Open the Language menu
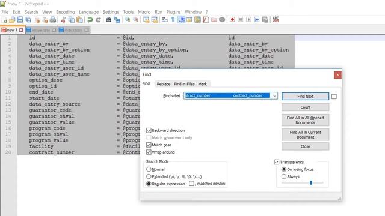The height and width of the screenshot is (216, 385). point(88,12)
